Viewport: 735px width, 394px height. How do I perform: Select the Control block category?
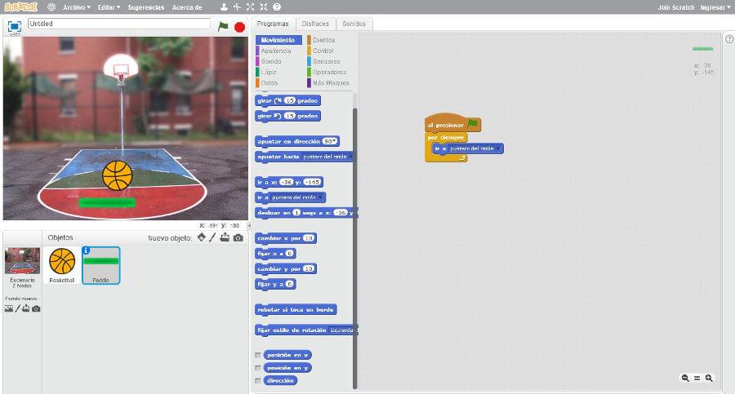[x=323, y=51]
